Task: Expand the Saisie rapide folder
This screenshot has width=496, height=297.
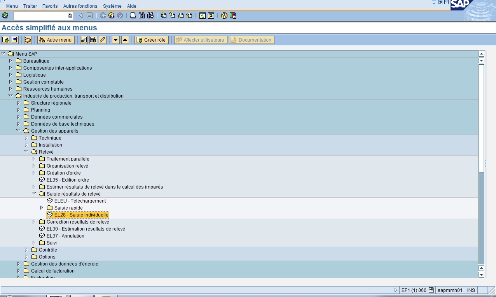Action: [42, 208]
